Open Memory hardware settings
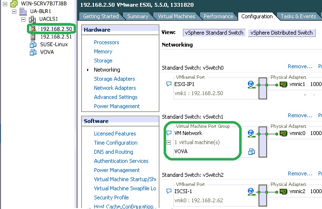This screenshot has height=209, width=322. [103, 51]
